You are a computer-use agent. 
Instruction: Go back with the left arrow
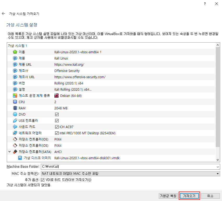pyautogui.click(x=3, y=14)
